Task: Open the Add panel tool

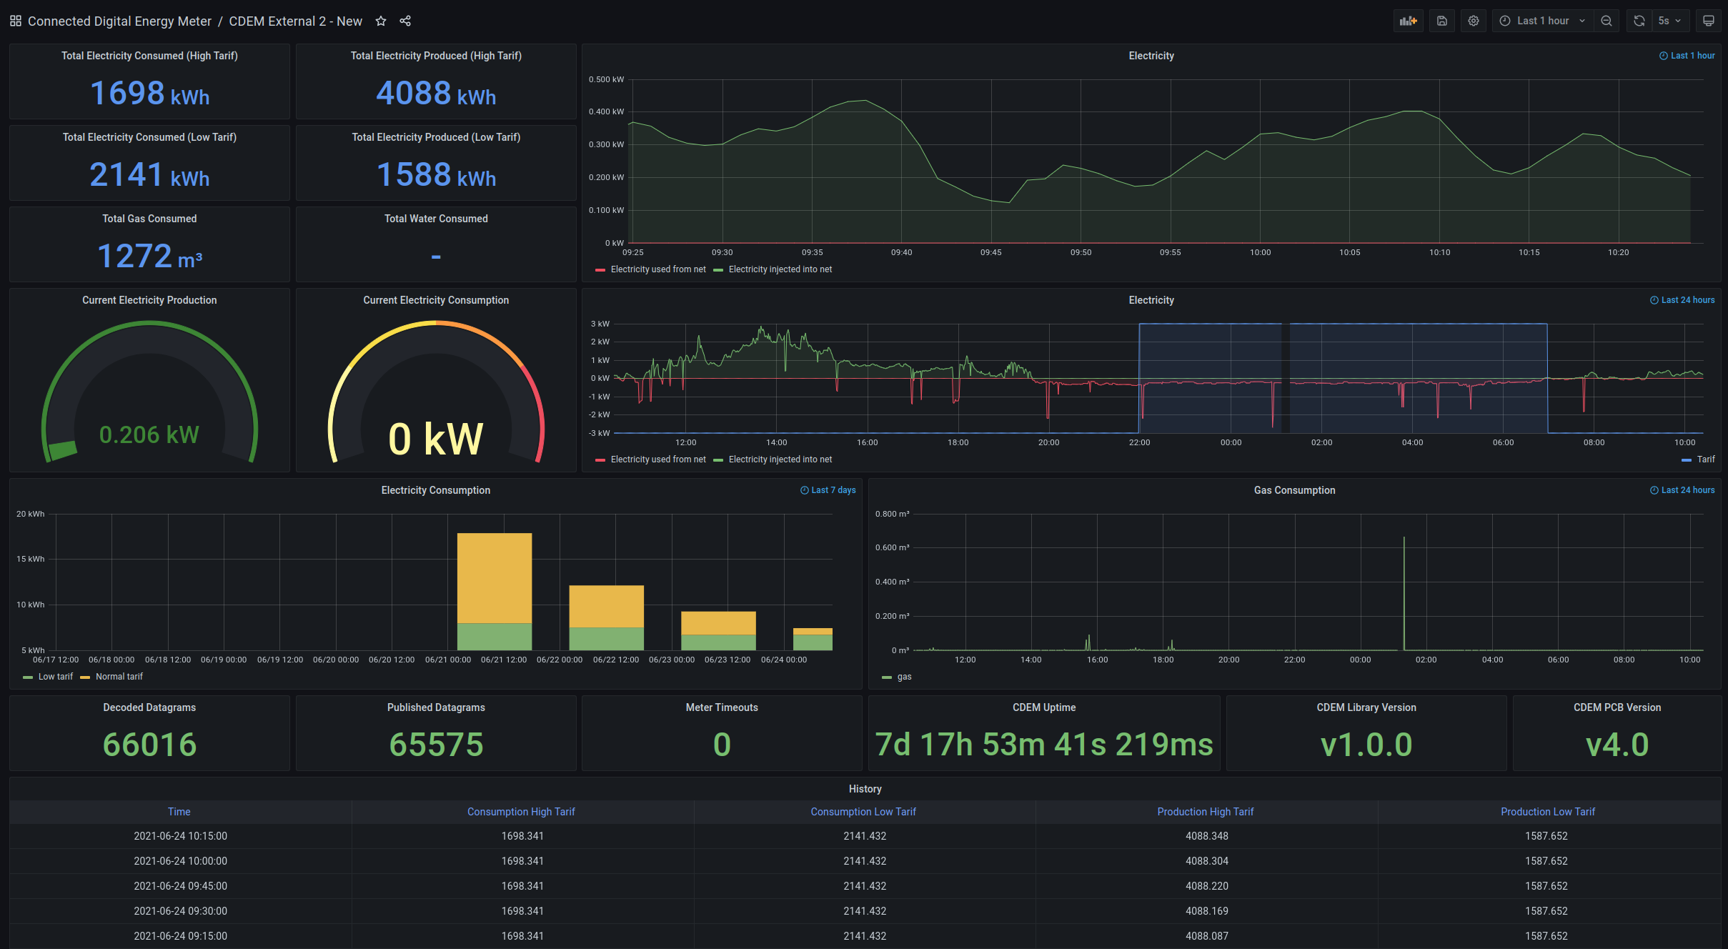Action: [x=1407, y=20]
